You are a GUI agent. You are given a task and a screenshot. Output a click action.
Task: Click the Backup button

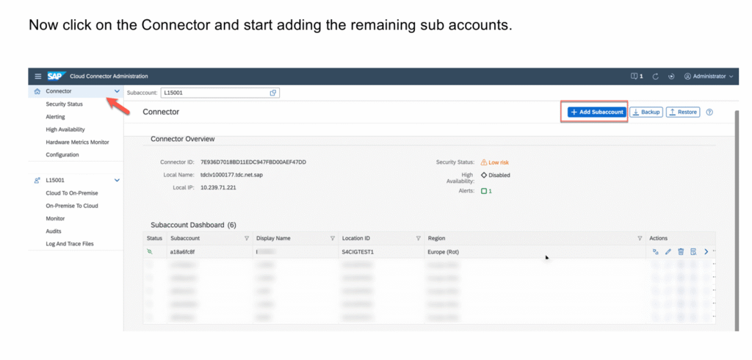646,112
